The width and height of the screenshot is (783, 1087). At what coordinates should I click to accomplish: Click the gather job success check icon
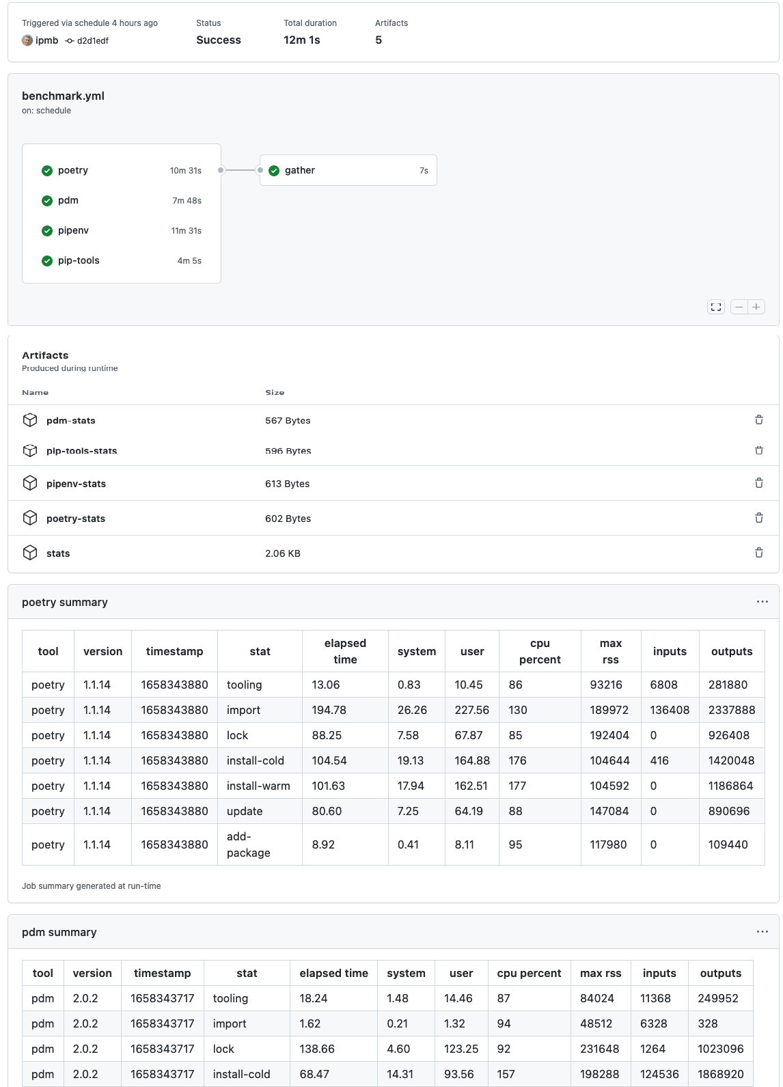274,171
